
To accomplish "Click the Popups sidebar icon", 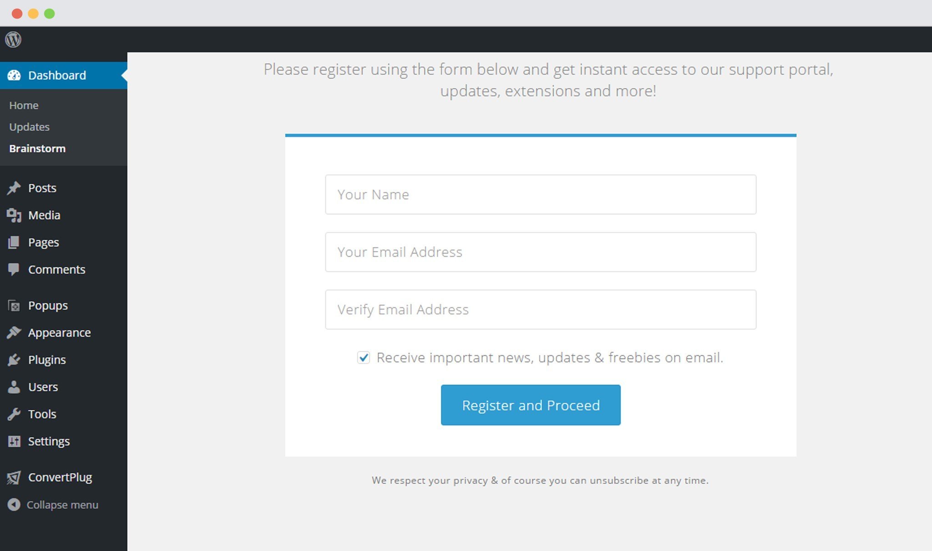I will pos(14,306).
